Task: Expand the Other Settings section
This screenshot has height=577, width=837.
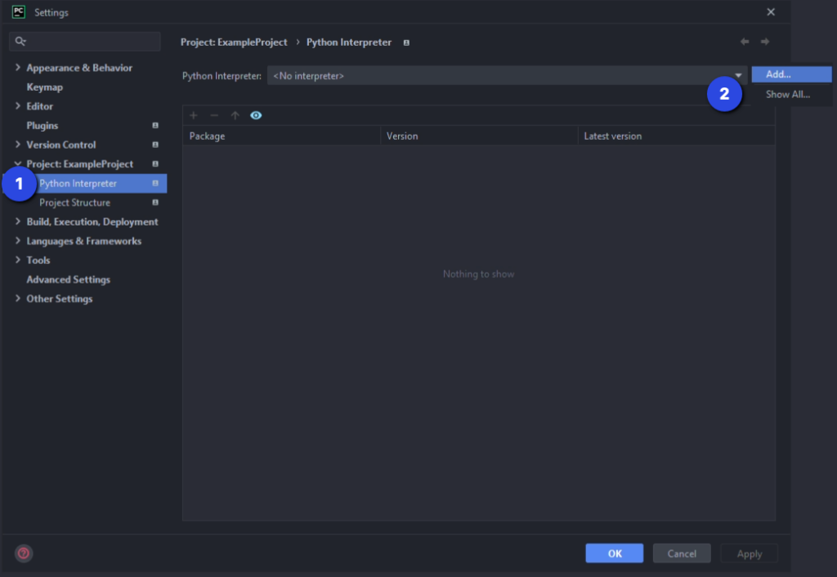Action: [18, 297]
